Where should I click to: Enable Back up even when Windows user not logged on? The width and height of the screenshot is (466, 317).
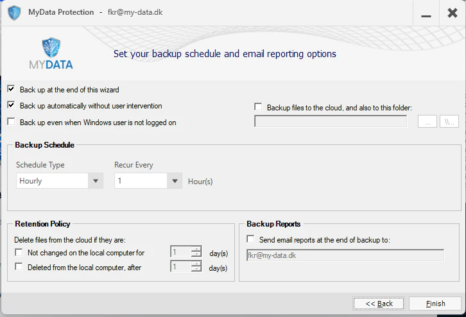click(x=12, y=121)
